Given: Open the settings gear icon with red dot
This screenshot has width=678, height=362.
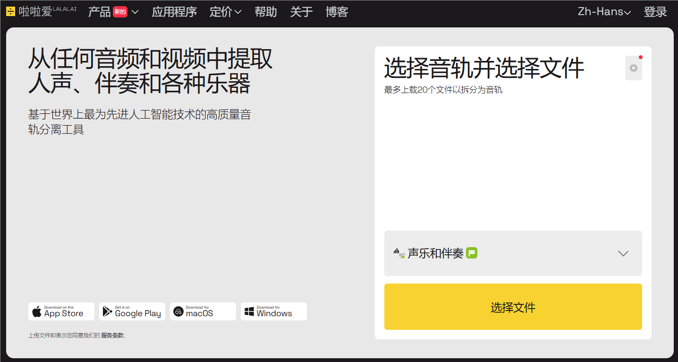Looking at the screenshot, I should point(634,68).
